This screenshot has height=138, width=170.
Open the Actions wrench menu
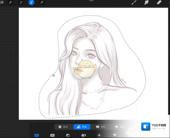point(11,3)
